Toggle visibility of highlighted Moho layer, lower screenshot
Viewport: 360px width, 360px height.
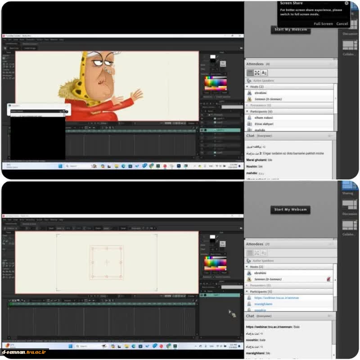[202, 295]
